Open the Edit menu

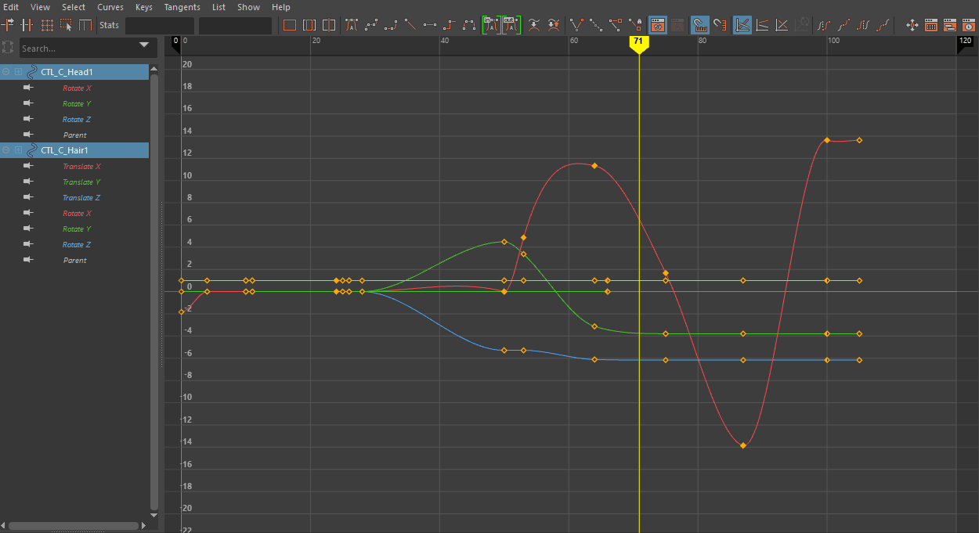coord(11,7)
